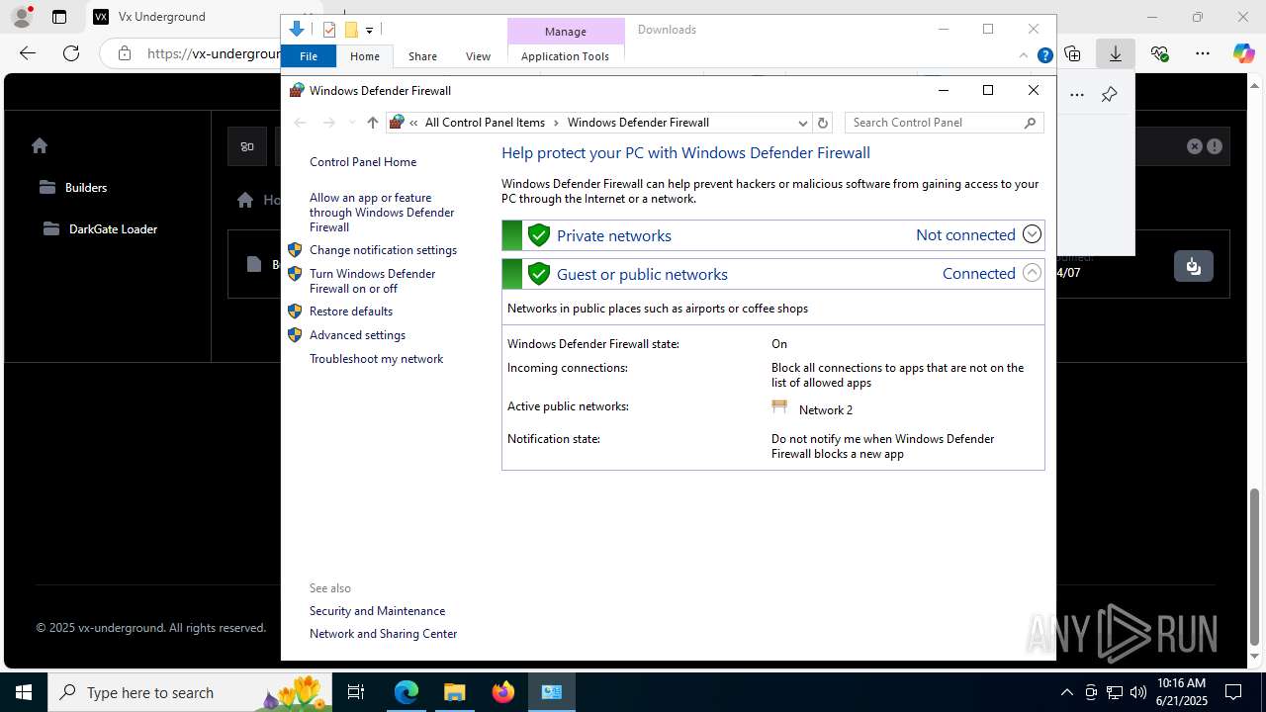
Task: Open the notification center on taskbar
Action: 1233,692
